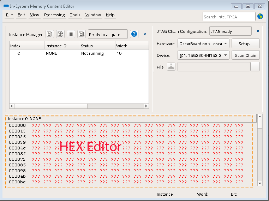Close the JTAG Chain Configuration panel

[258, 31]
